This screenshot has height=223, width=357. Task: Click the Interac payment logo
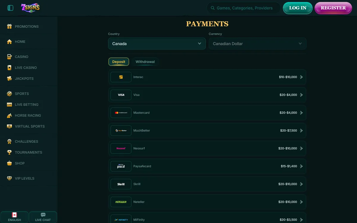pyautogui.click(x=121, y=77)
